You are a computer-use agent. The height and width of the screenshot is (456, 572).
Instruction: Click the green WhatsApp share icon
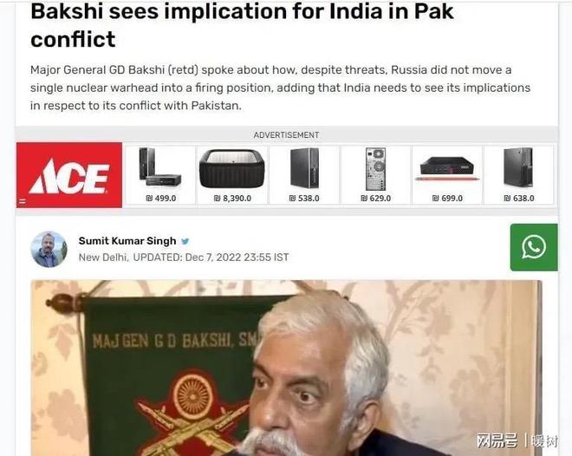point(534,247)
